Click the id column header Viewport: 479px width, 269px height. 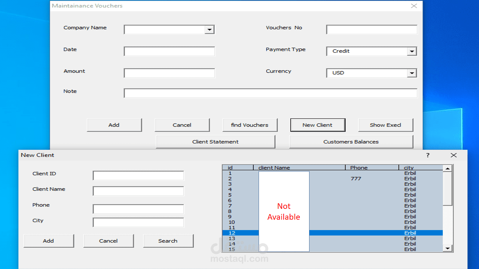[238, 168]
